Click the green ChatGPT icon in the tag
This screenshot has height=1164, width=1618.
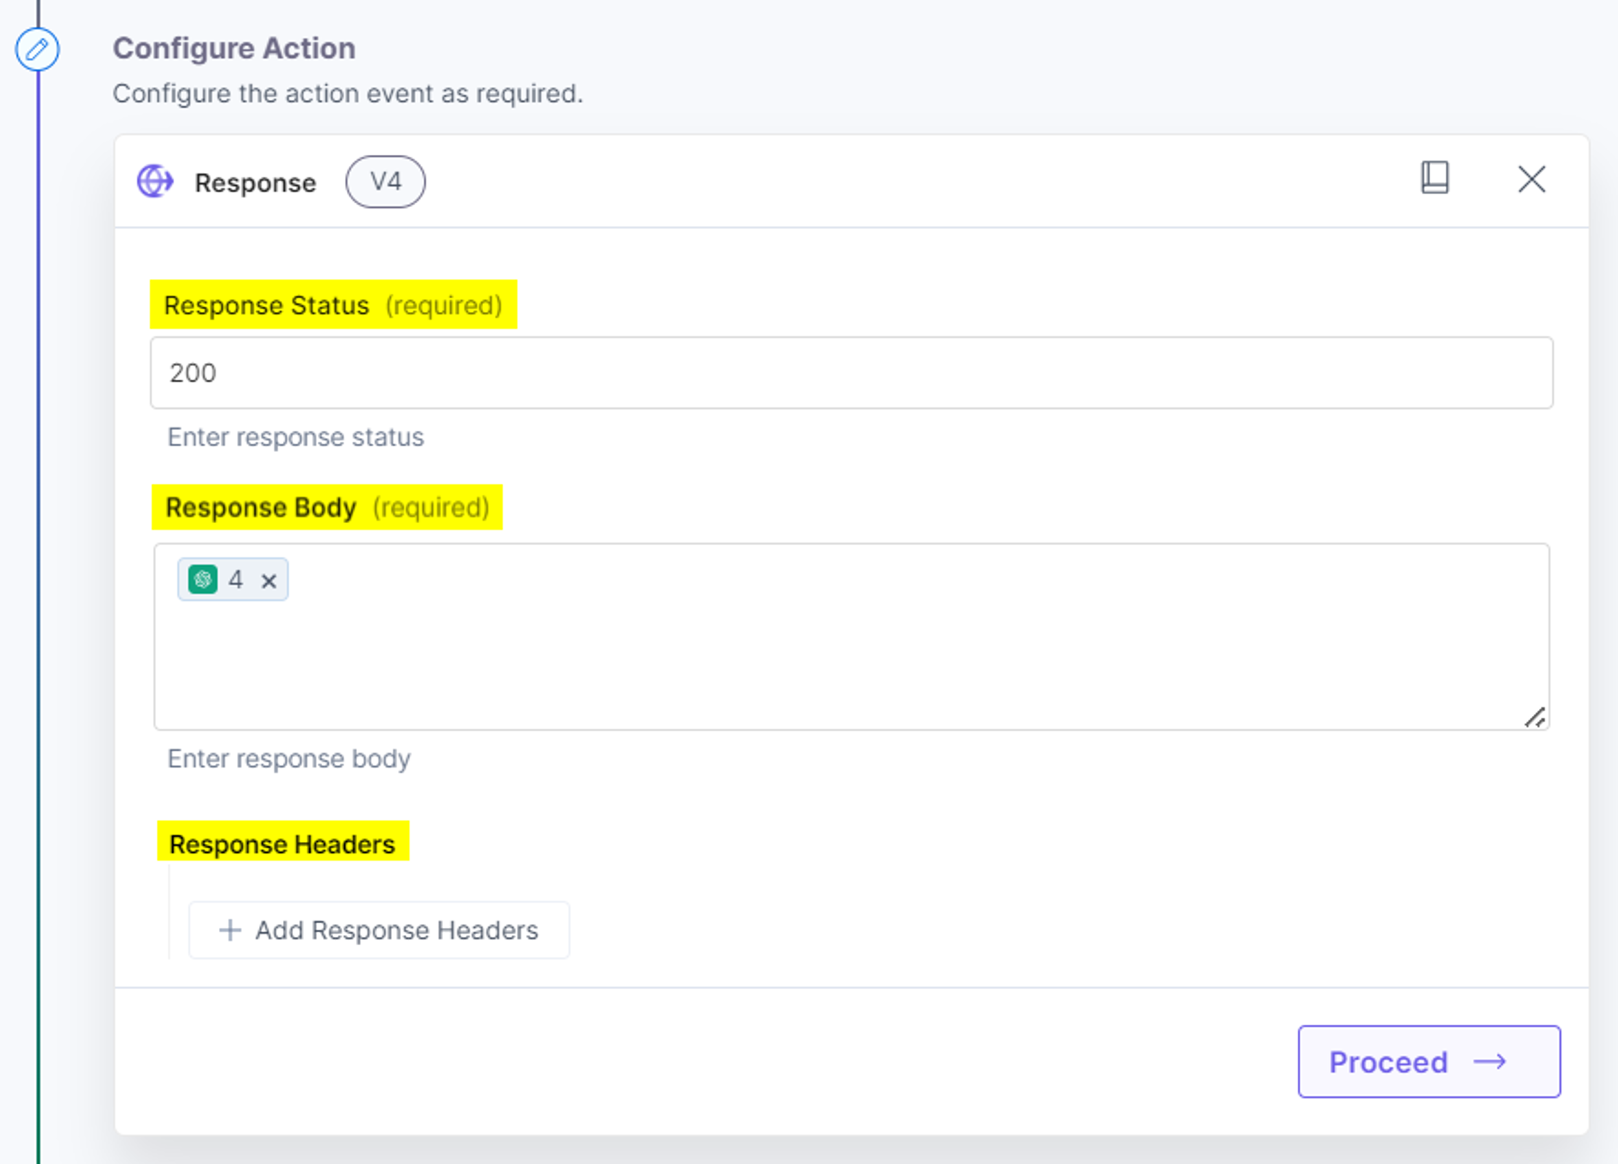tap(203, 579)
